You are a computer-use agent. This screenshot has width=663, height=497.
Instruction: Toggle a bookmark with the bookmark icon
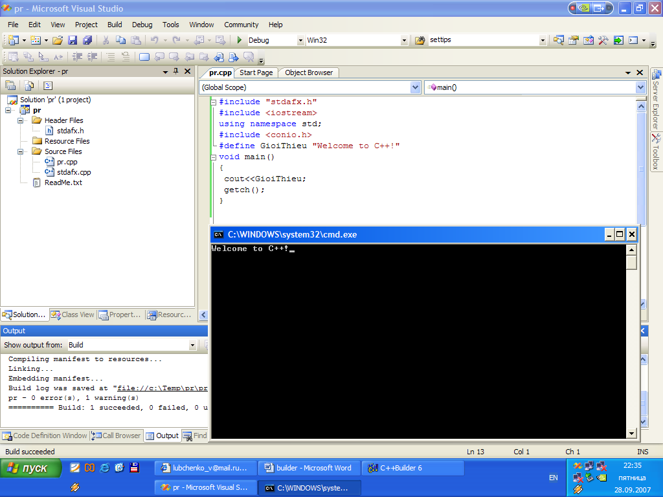point(144,57)
